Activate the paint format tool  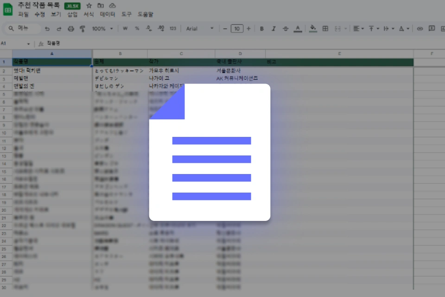pos(83,29)
